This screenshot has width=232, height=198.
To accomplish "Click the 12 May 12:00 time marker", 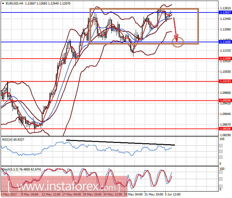I will pos(51,194).
